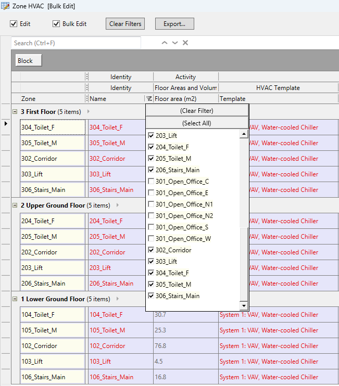Collapse the 2 Upper Ground Floor group
Image resolution: width=339 pixels, height=386 pixels.
click(x=15, y=205)
